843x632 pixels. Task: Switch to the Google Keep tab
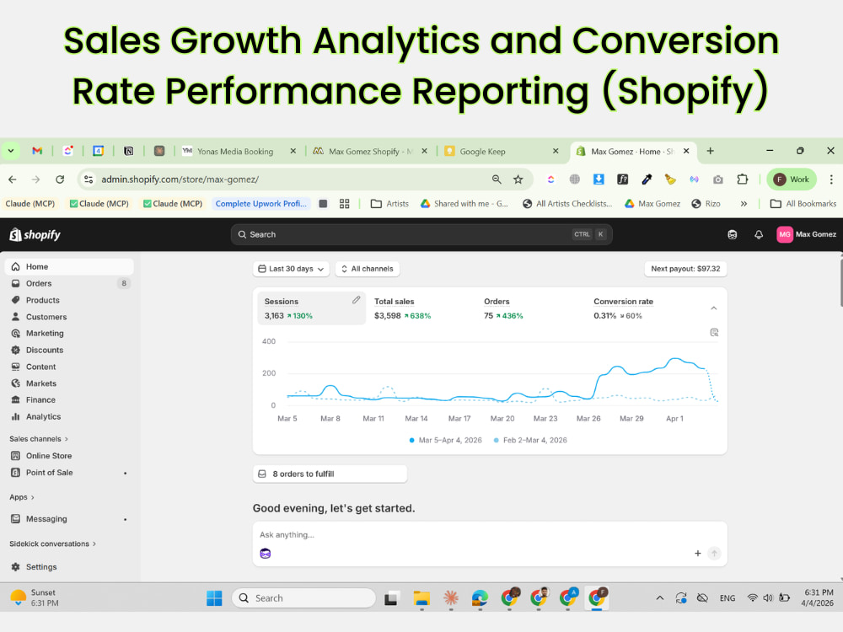point(501,152)
